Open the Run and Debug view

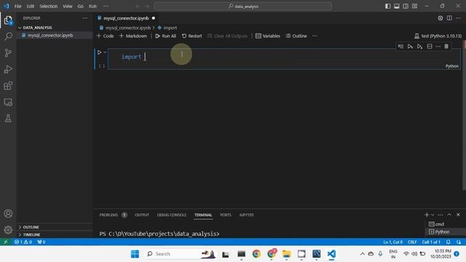click(8, 69)
